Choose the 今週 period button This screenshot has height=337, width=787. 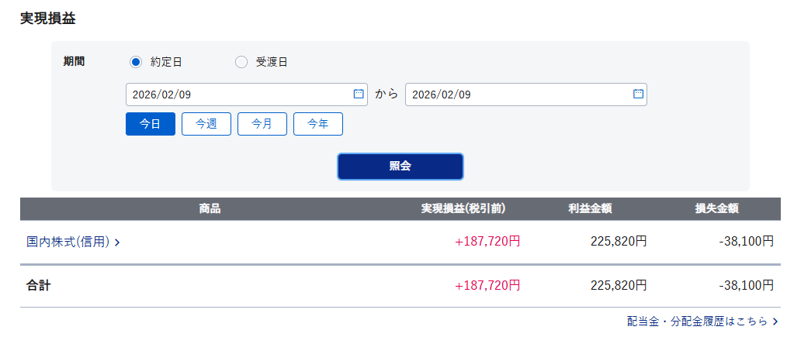(206, 124)
